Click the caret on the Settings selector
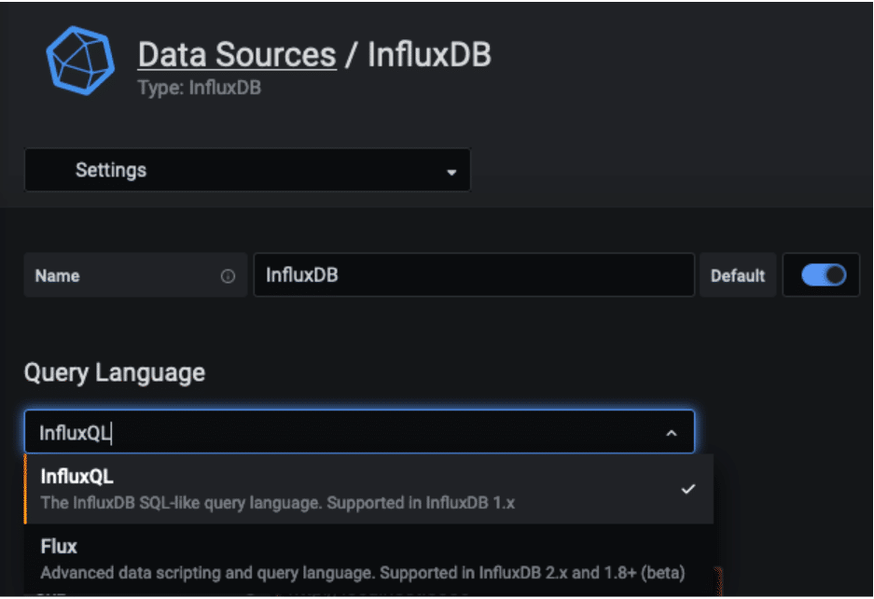874x599 pixels. (451, 170)
